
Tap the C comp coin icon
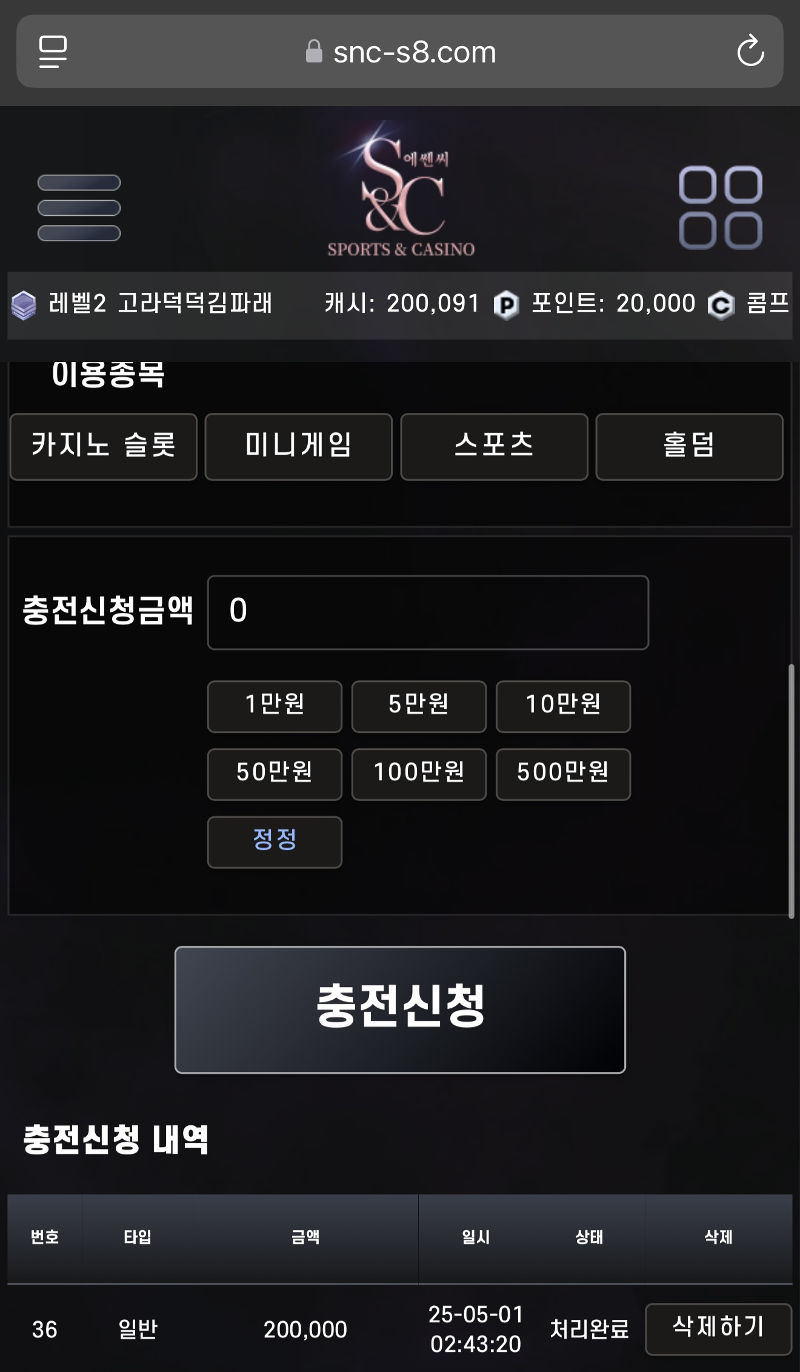point(721,305)
